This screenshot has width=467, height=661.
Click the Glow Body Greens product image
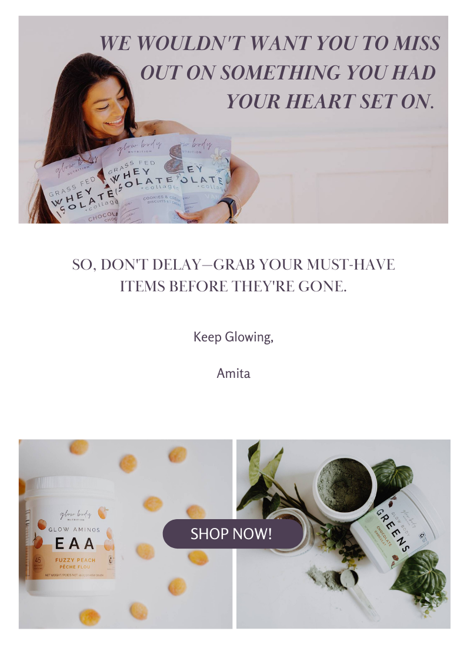343,534
